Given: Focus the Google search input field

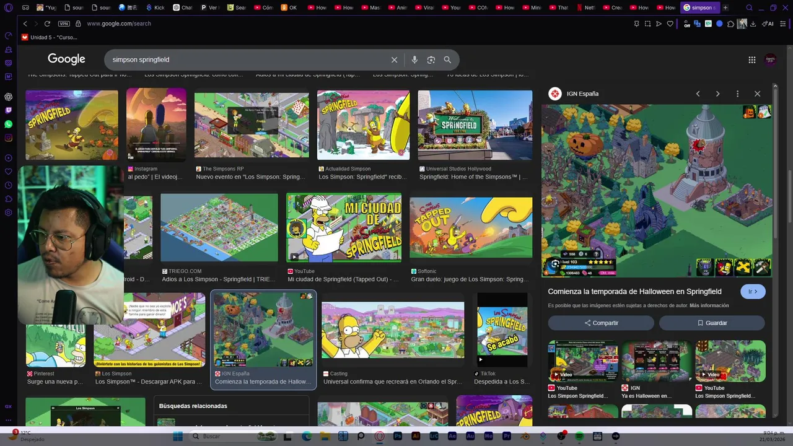Looking at the screenshot, I should (x=248, y=59).
